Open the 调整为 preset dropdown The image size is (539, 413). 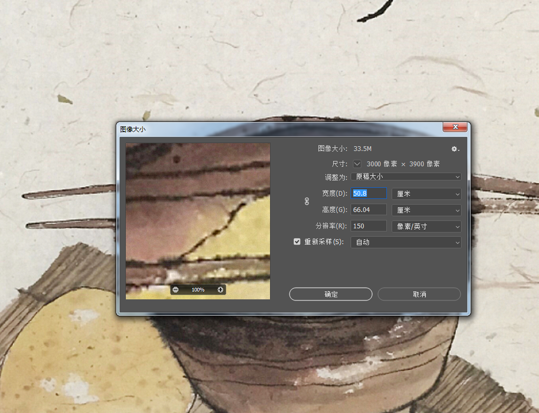point(406,177)
